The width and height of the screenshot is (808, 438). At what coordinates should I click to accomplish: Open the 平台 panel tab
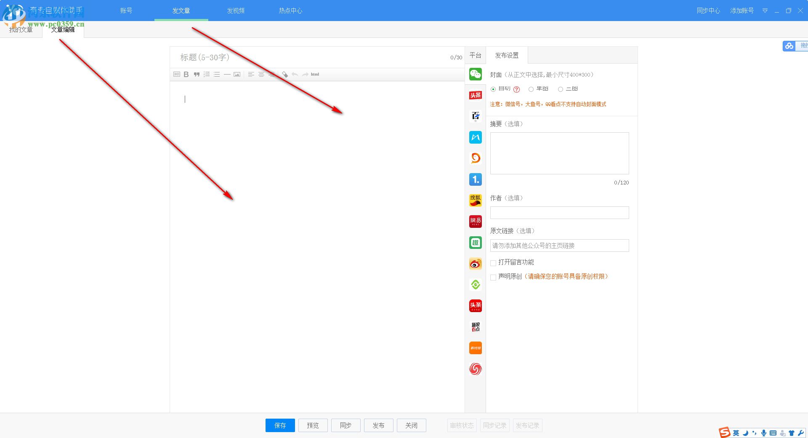(x=476, y=55)
